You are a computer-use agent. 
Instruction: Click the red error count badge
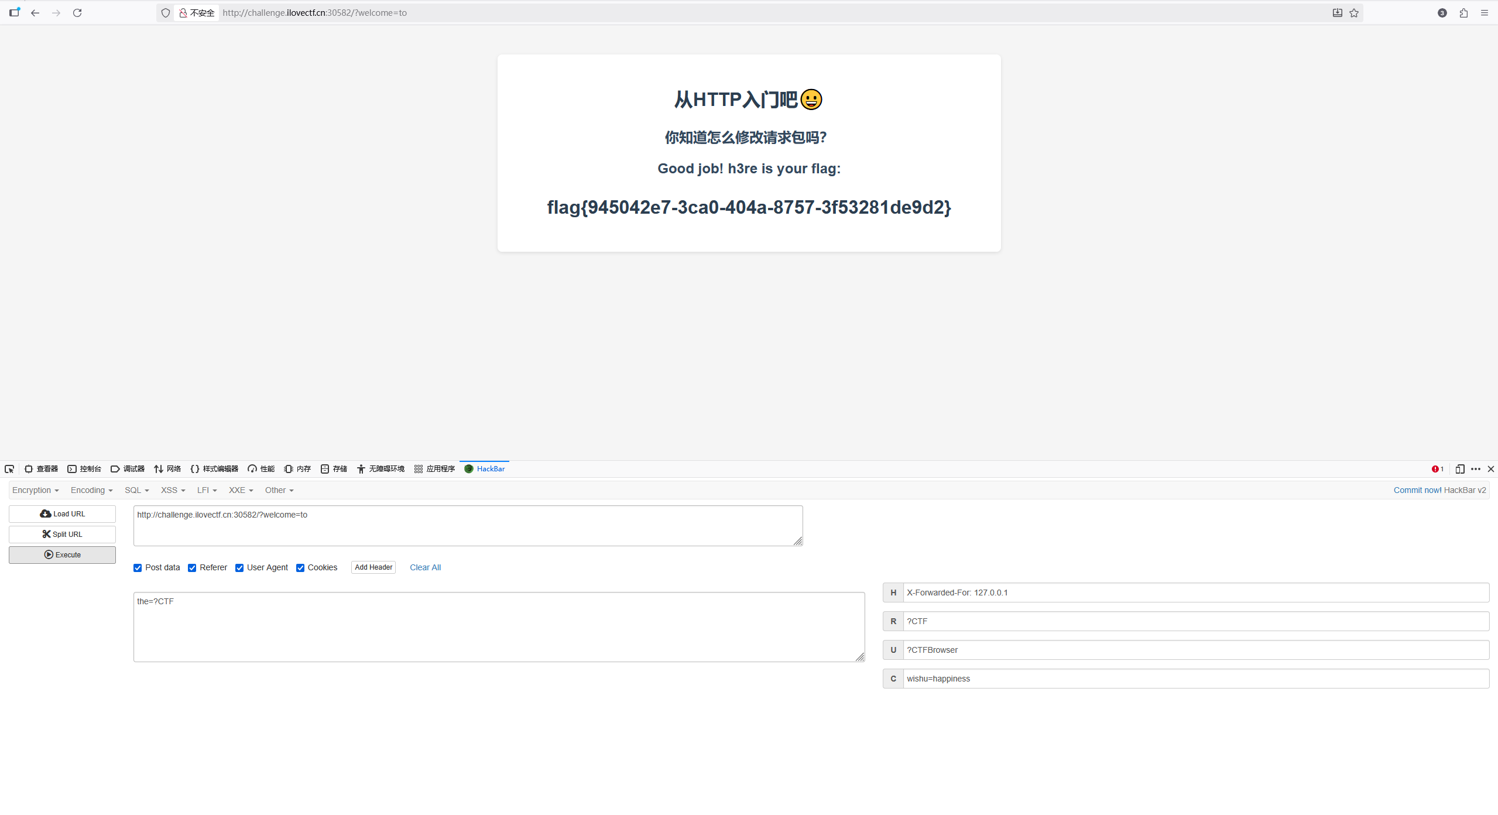point(1437,469)
